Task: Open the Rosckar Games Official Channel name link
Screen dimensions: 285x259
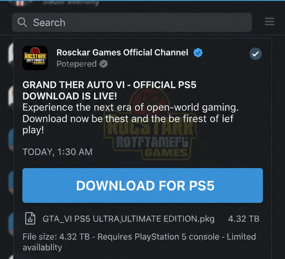Action: coord(122,52)
